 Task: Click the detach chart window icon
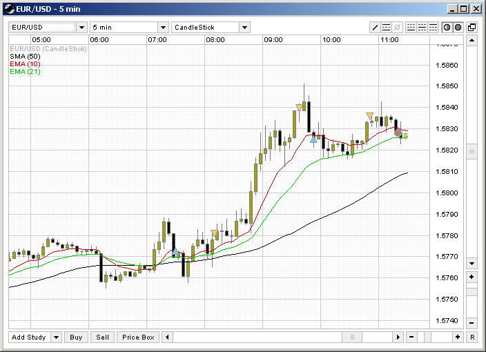click(472, 28)
